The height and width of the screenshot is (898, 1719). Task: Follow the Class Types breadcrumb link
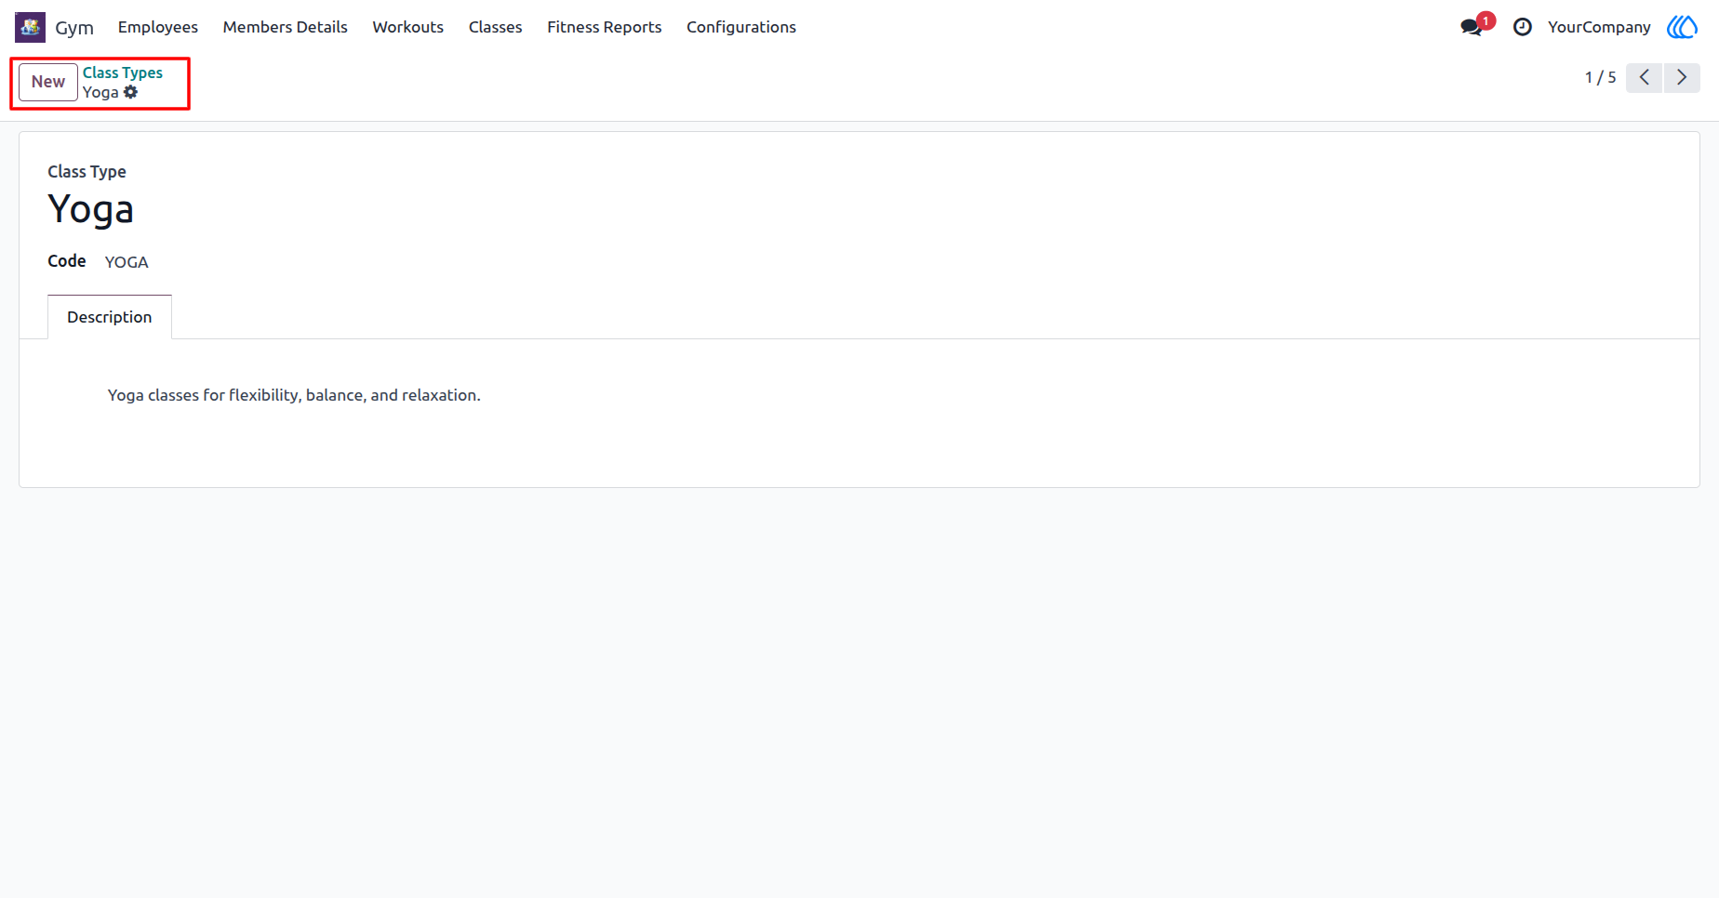coord(123,73)
